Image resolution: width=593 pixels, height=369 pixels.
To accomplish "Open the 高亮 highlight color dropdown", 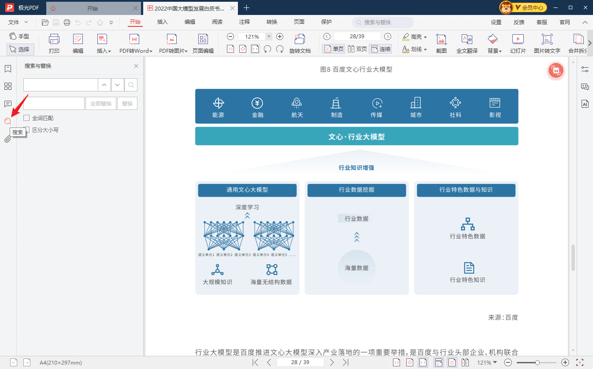I will (x=425, y=37).
